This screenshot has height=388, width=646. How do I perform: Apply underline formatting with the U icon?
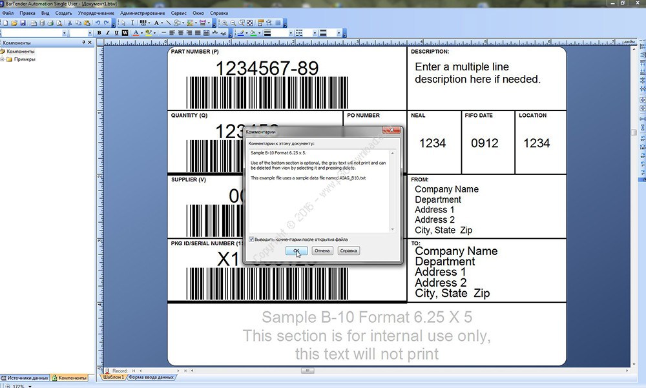click(116, 33)
